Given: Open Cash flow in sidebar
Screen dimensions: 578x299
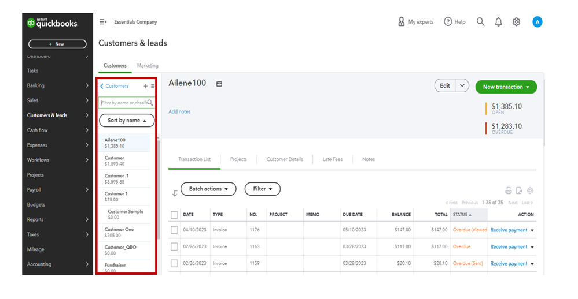Looking at the screenshot, I should click(x=37, y=130).
